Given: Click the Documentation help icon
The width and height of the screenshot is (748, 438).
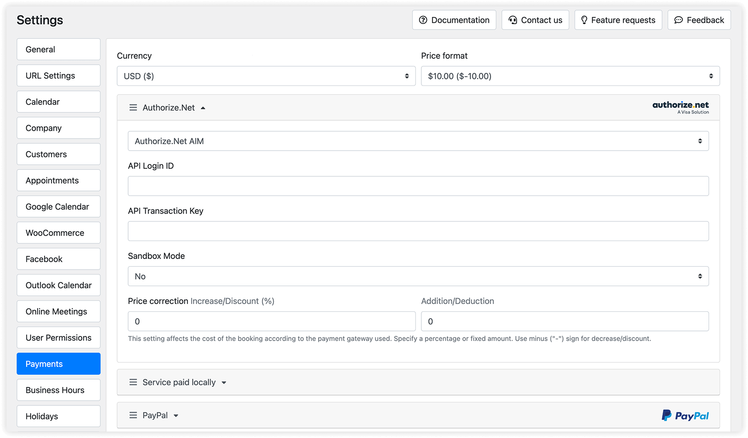Looking at the screenshot, I should (x=423, y=20).
